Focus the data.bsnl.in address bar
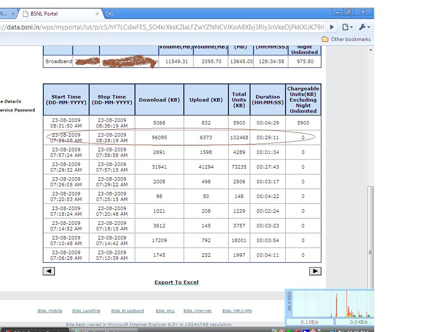 click(163, 27)
